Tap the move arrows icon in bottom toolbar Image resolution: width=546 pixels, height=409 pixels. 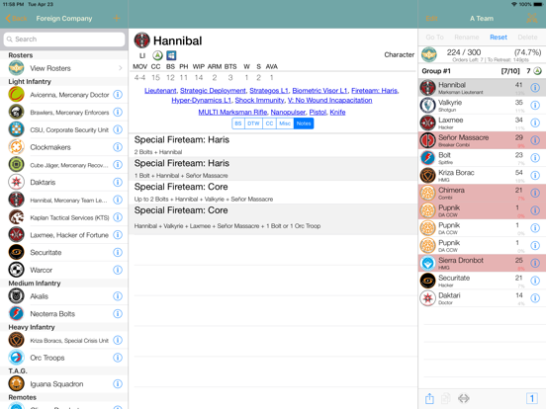point(464,398)
